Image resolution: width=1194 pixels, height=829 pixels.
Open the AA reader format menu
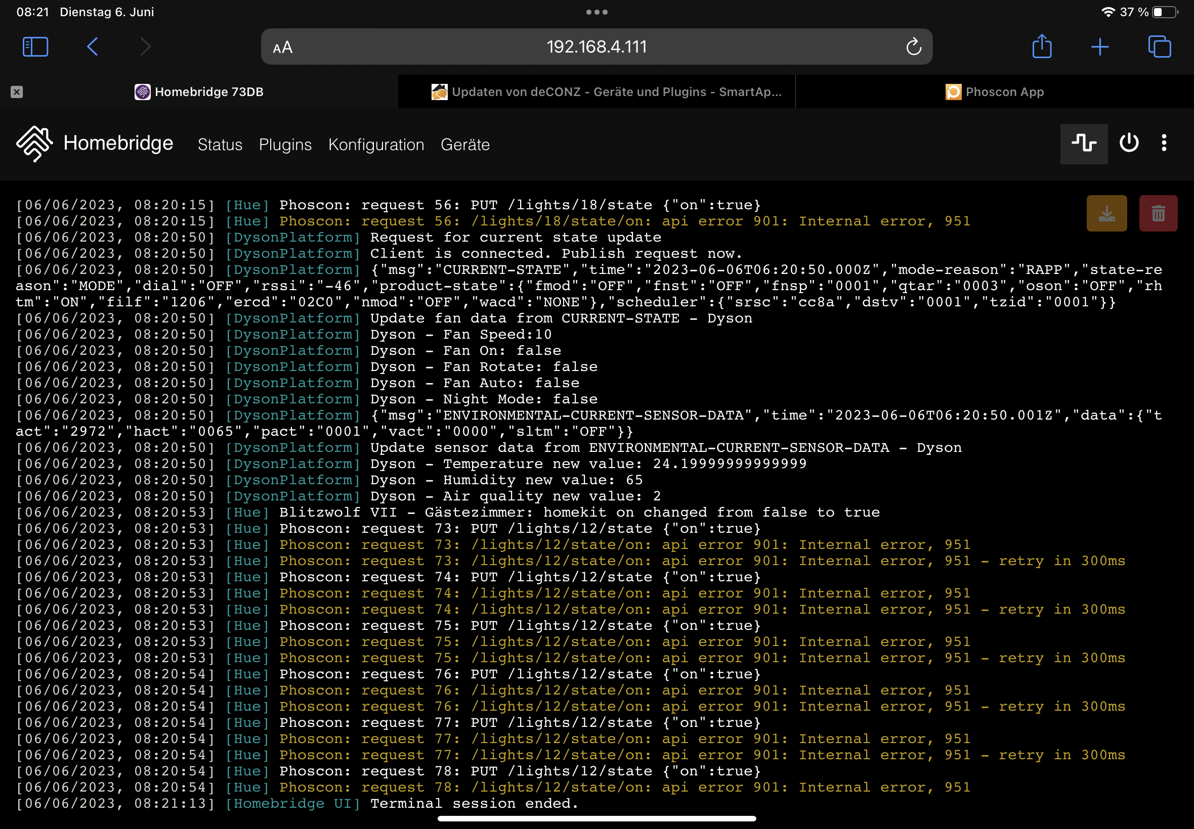[x=283, y=48]
